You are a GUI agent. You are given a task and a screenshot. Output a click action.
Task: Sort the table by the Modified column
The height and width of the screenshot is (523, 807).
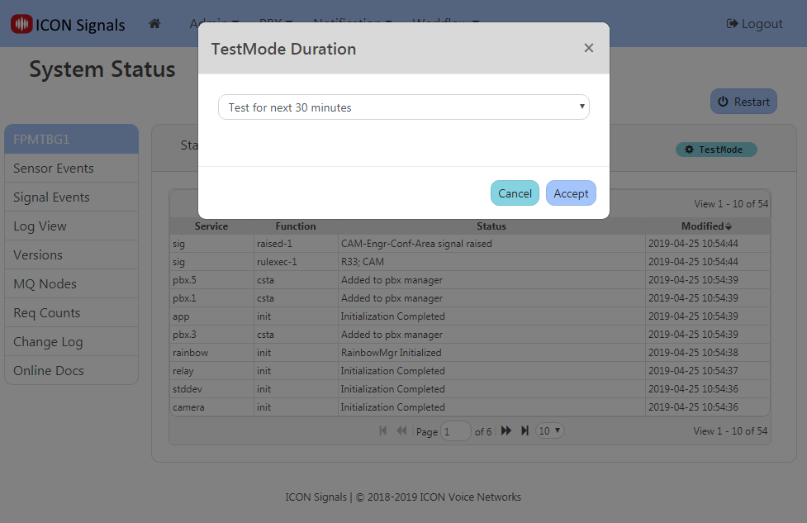[x=705, y=226]
